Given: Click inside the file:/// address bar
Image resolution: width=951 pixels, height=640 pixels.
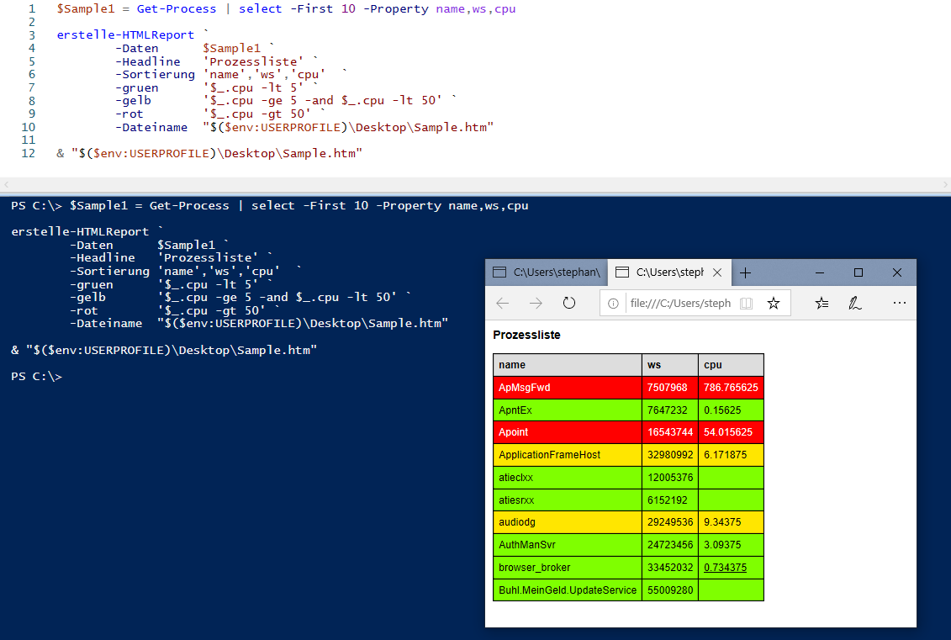Looking at the screenshot, I should [x=673, y=304].
